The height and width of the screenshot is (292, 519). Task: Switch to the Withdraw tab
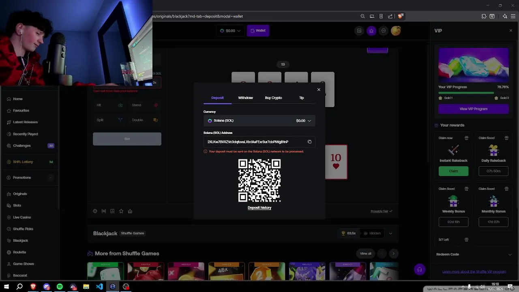pos(245,98)
